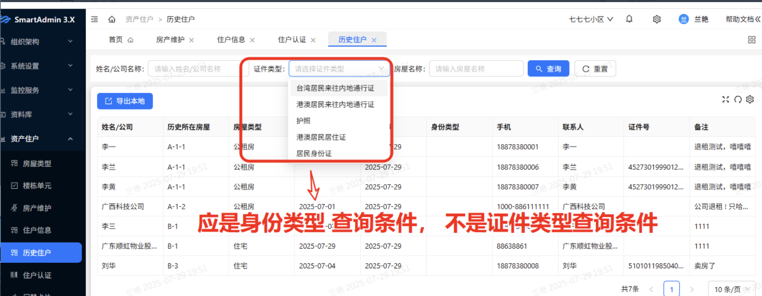Click the home icon in breadcrumb

point(112,19)
